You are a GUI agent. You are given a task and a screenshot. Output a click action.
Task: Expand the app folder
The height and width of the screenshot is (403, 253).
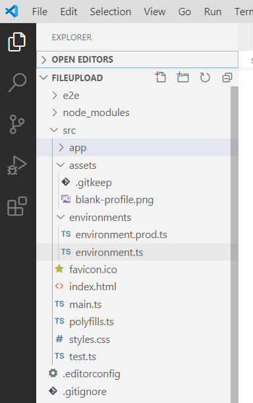[x=61, y=148]
